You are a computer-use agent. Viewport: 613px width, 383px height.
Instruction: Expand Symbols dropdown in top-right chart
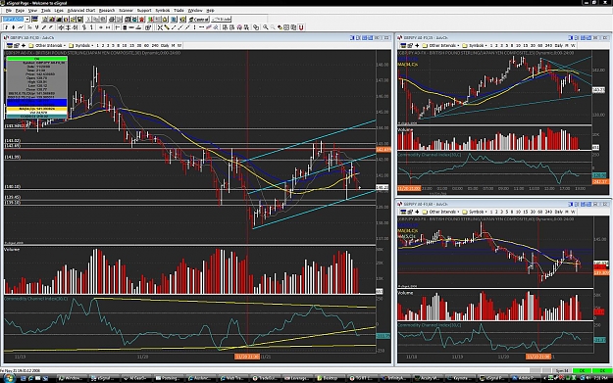(x=475, y=46)
